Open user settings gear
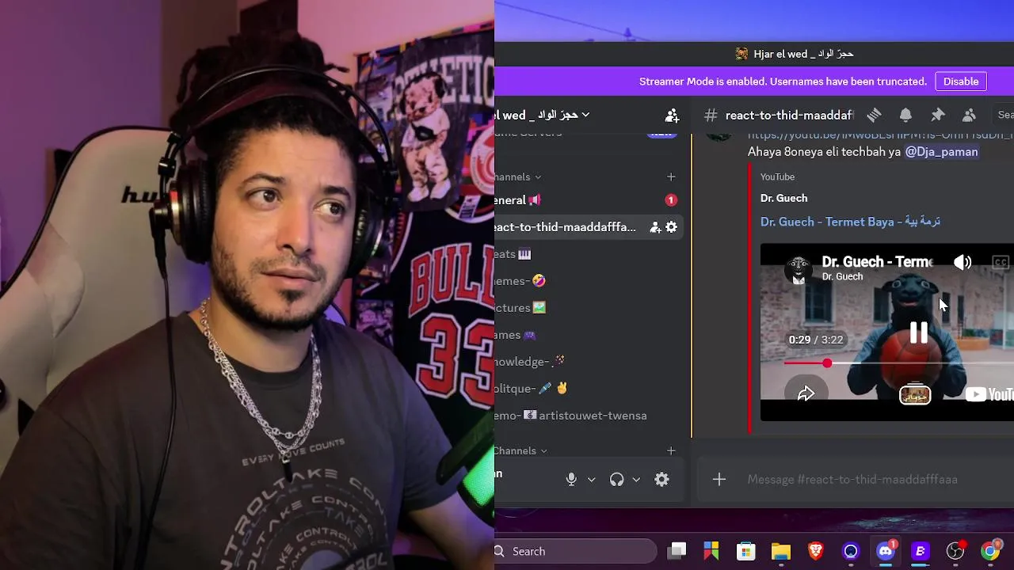This screenshot has height=570, width=1014. coord(661,479)
